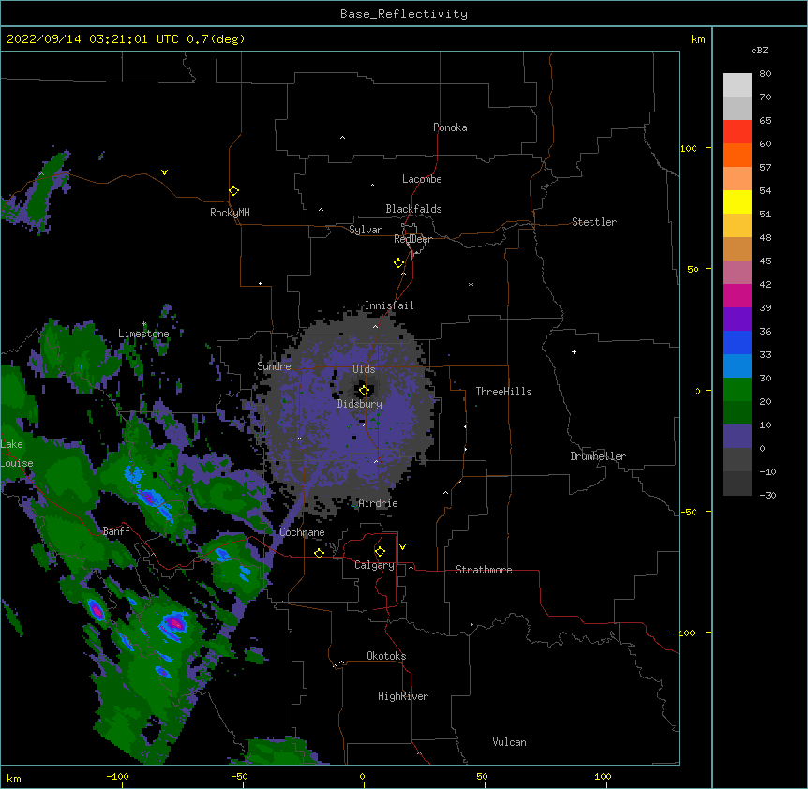Select the 54 dBZ yellow color swatch
Viewport: 808px width, 789px height.
pyautogui.click(x=737, y=201)
